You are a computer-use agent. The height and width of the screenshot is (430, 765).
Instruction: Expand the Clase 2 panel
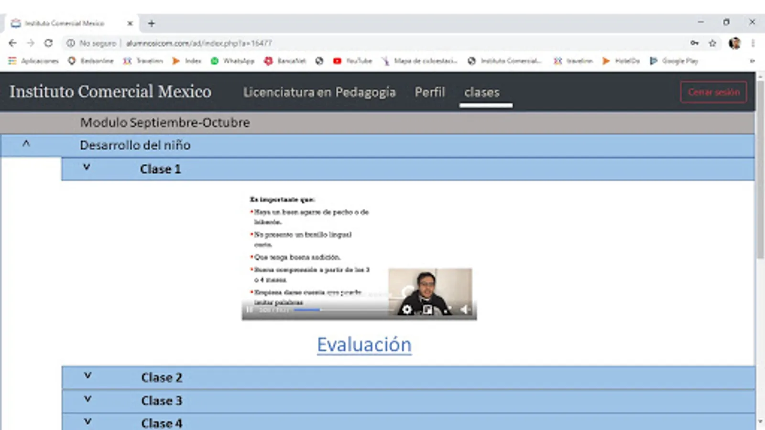click(x=87, y=376)
